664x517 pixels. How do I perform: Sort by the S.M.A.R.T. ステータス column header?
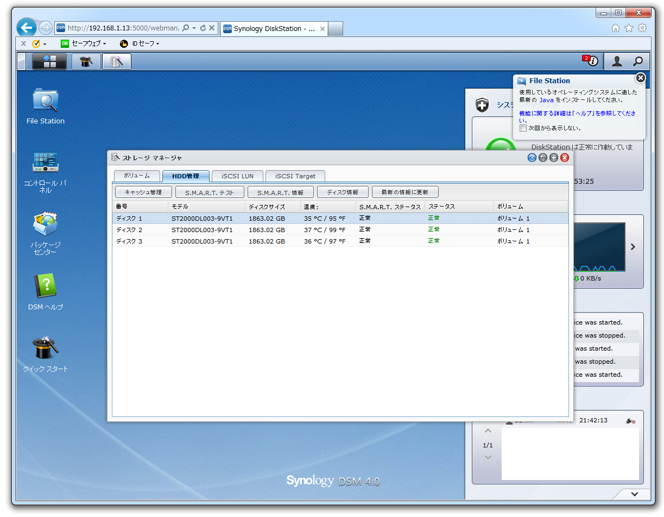(x=390, y=207)
